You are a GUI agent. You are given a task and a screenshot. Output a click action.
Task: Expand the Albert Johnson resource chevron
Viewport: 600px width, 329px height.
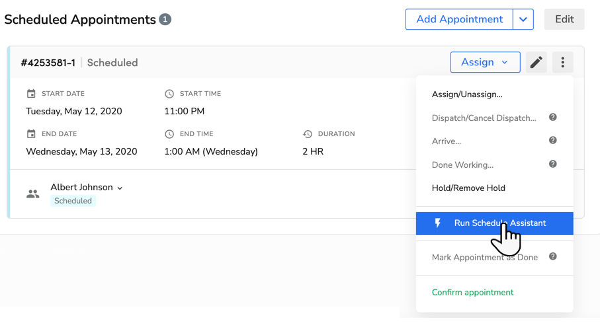pos(120,188)
